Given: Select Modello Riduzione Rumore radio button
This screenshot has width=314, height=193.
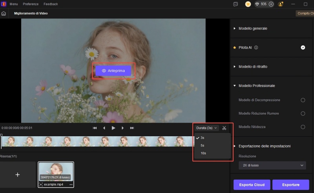Looking at the screenshot, I should click(x=303, y=114).
